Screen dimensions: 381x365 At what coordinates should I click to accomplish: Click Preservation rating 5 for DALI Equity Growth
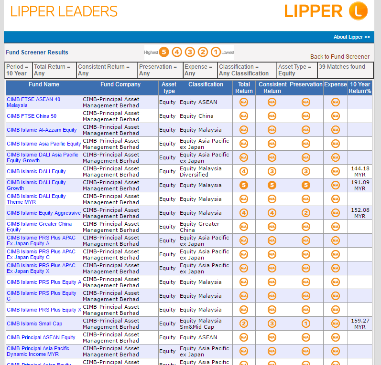306,185
